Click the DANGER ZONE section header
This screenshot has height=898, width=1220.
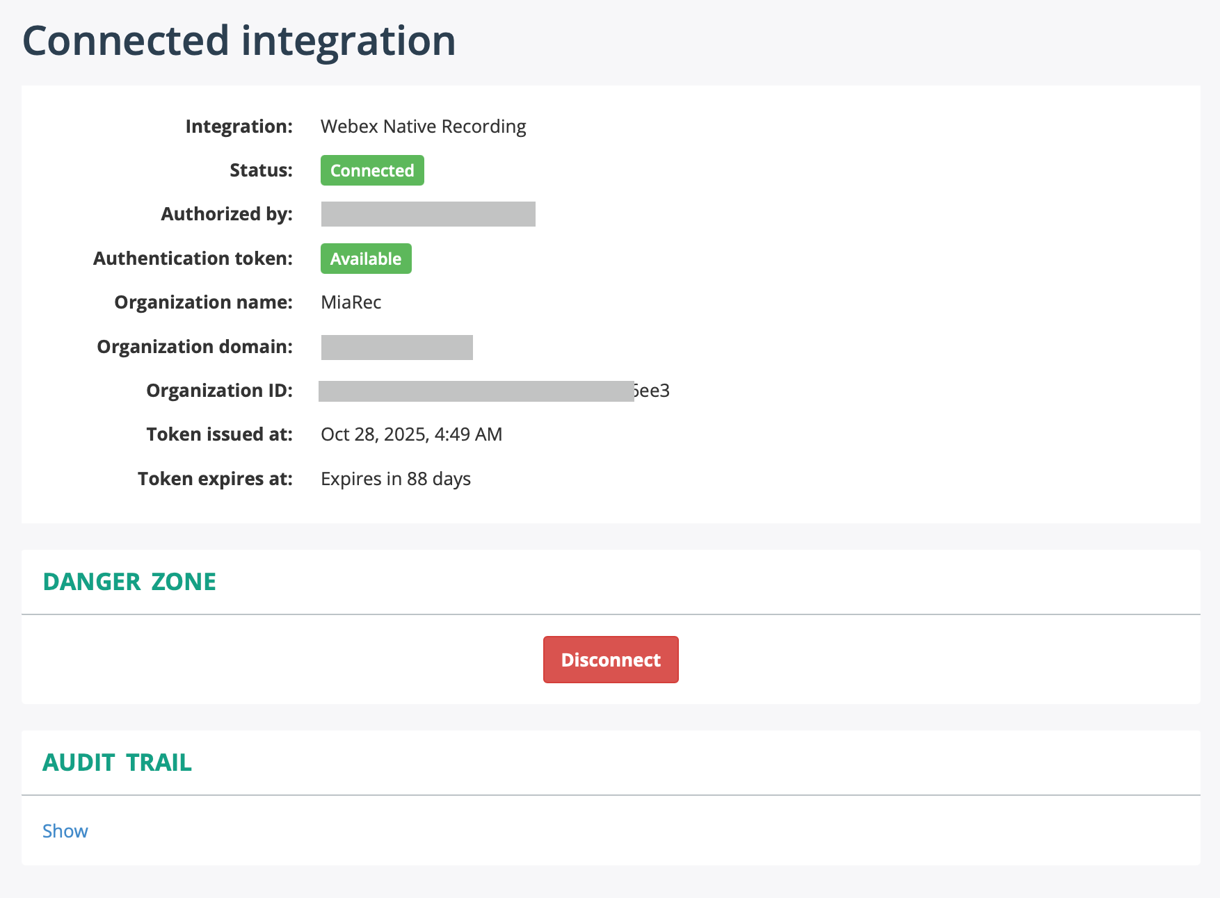(129, 581)
